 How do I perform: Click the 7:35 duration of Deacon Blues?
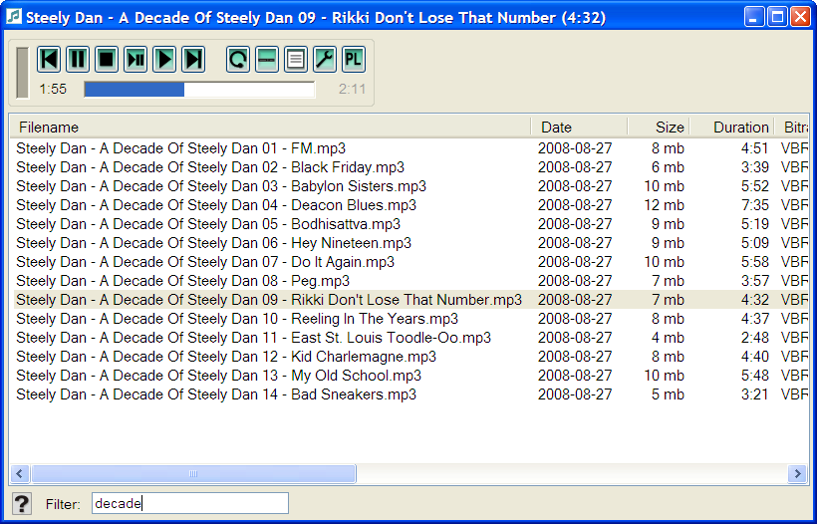(755, 205)
